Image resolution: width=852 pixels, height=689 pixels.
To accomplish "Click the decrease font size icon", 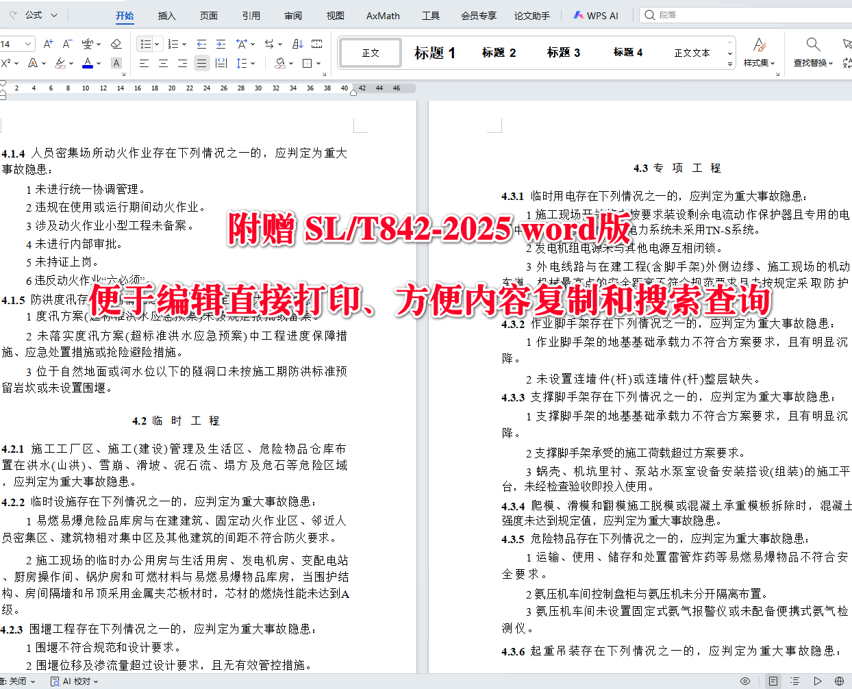I will coord(66,44).
